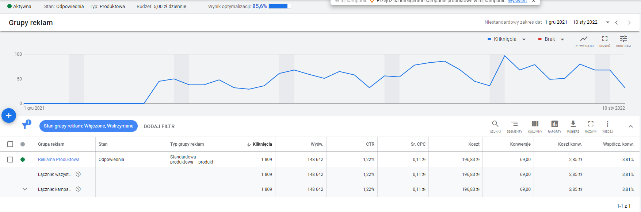
Task: Toggle the select-all checkbox in table header
Action: pos(10,144)
